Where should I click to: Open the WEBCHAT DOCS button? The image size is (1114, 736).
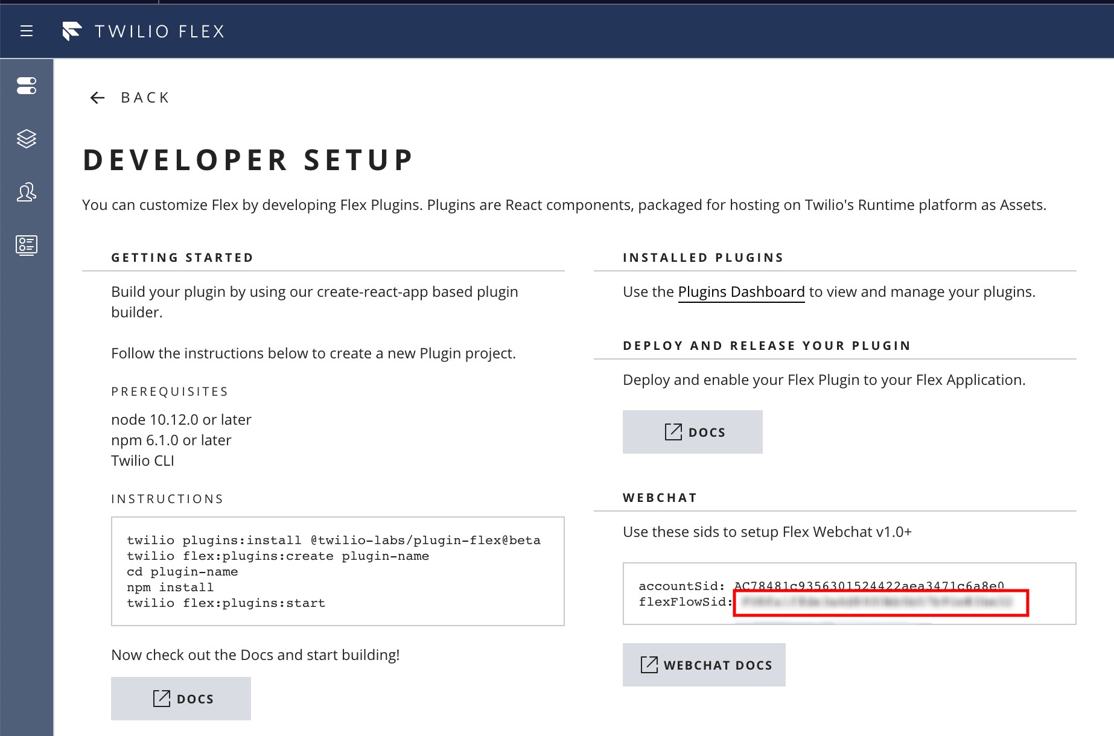pos(704,665)
